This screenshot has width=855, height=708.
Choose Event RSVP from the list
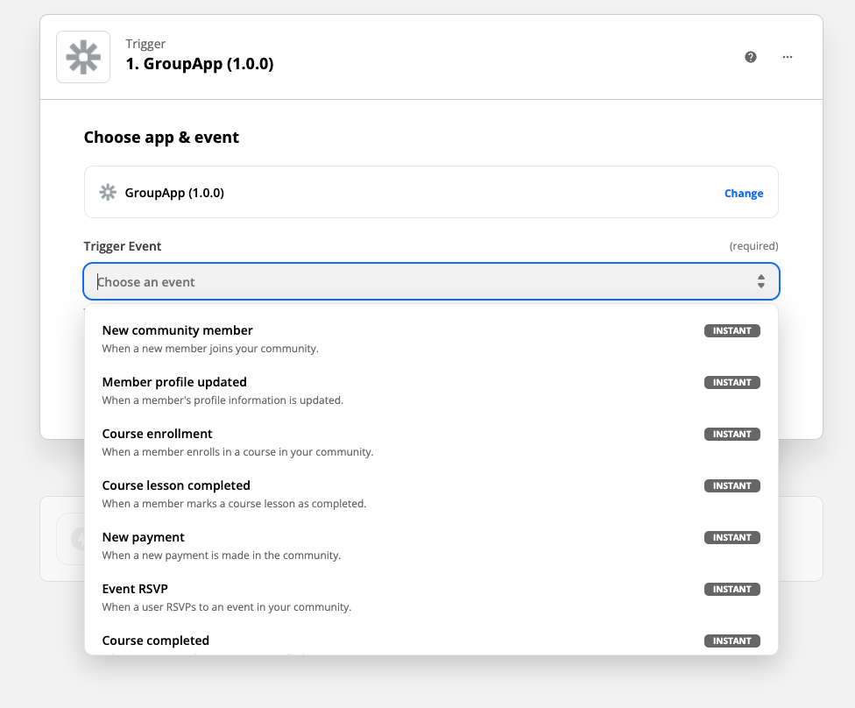(135, 590)
